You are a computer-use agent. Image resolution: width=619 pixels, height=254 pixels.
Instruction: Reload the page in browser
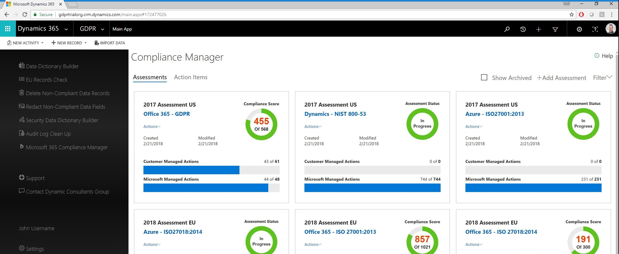pyautogui.click(x=25, y=14)
